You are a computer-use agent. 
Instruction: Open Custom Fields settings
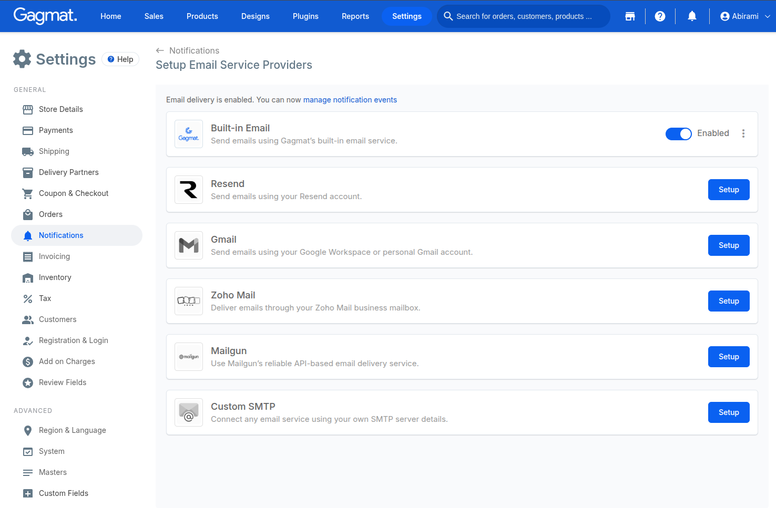coord(77,493)
